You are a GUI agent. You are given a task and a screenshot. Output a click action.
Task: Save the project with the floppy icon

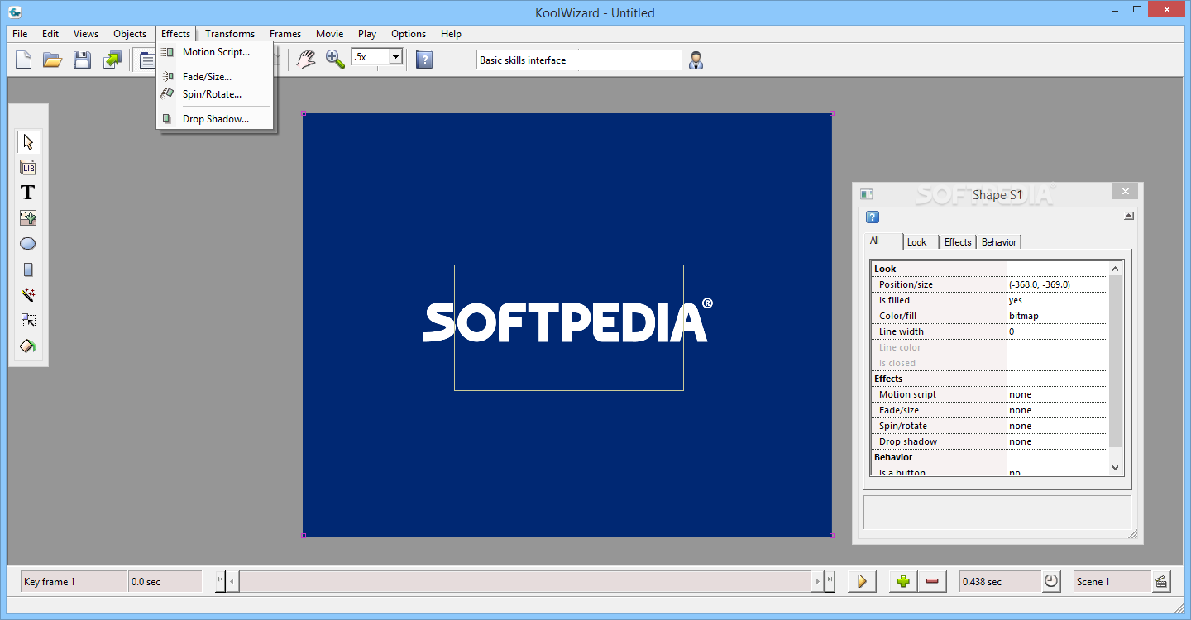tap(82, 60)
